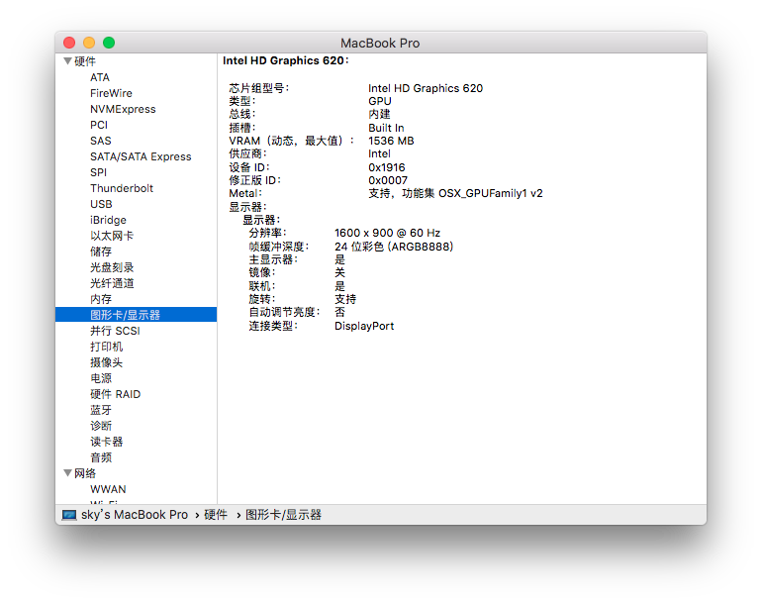Select the highlighted 图形卡/显示器 item

(137, 315)
